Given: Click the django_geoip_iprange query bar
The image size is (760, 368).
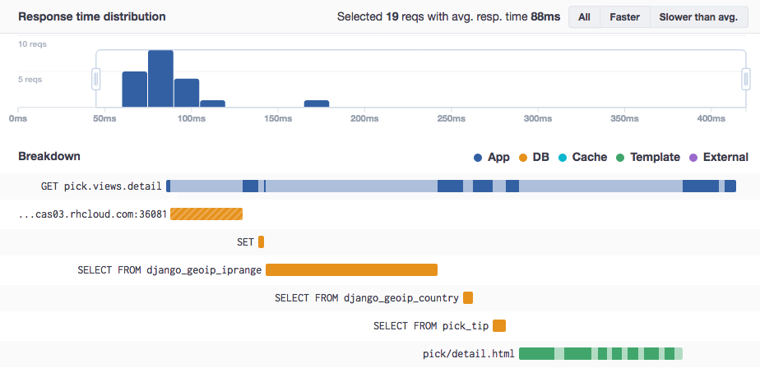Looking at the screenshot, I should coord(351,270).
